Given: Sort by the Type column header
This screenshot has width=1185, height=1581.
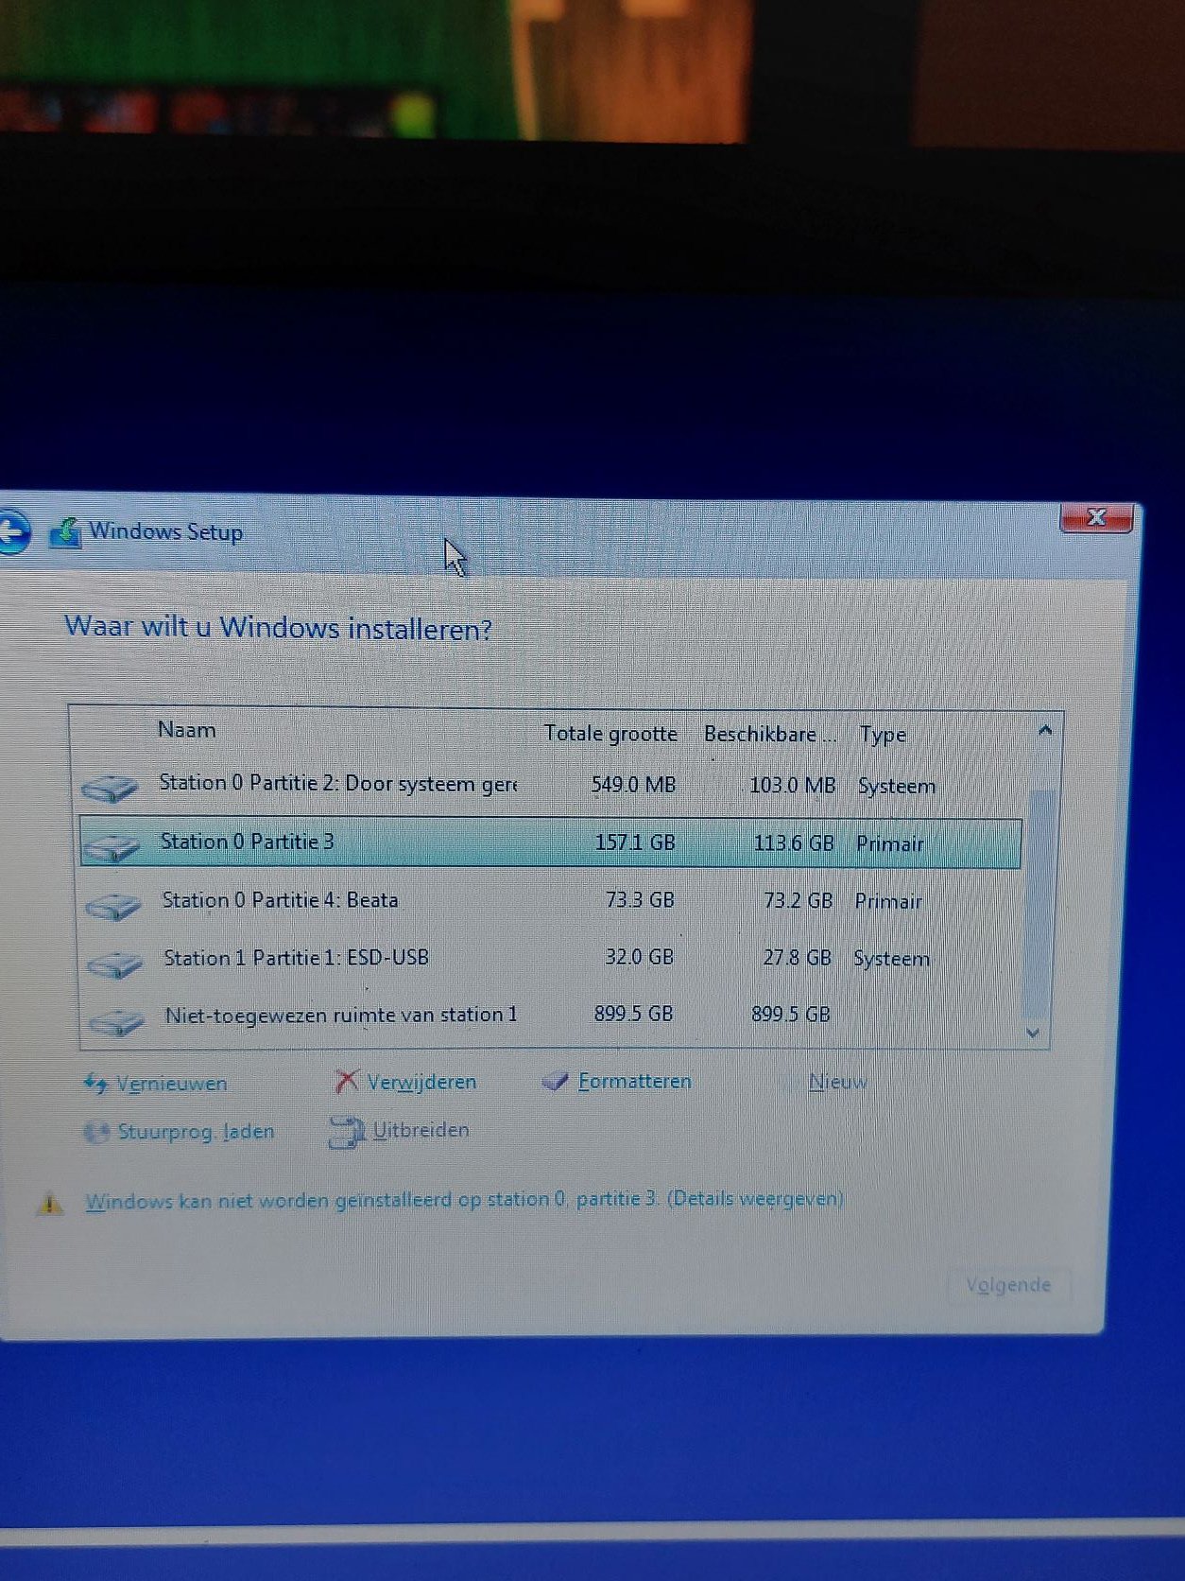Looking at the screenshot, I should coord(883,735).
